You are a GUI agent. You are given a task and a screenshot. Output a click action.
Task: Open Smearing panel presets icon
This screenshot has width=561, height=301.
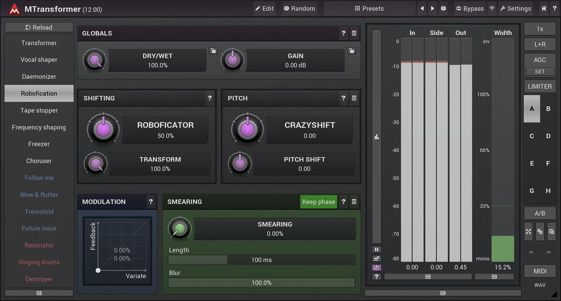(354, 202)
